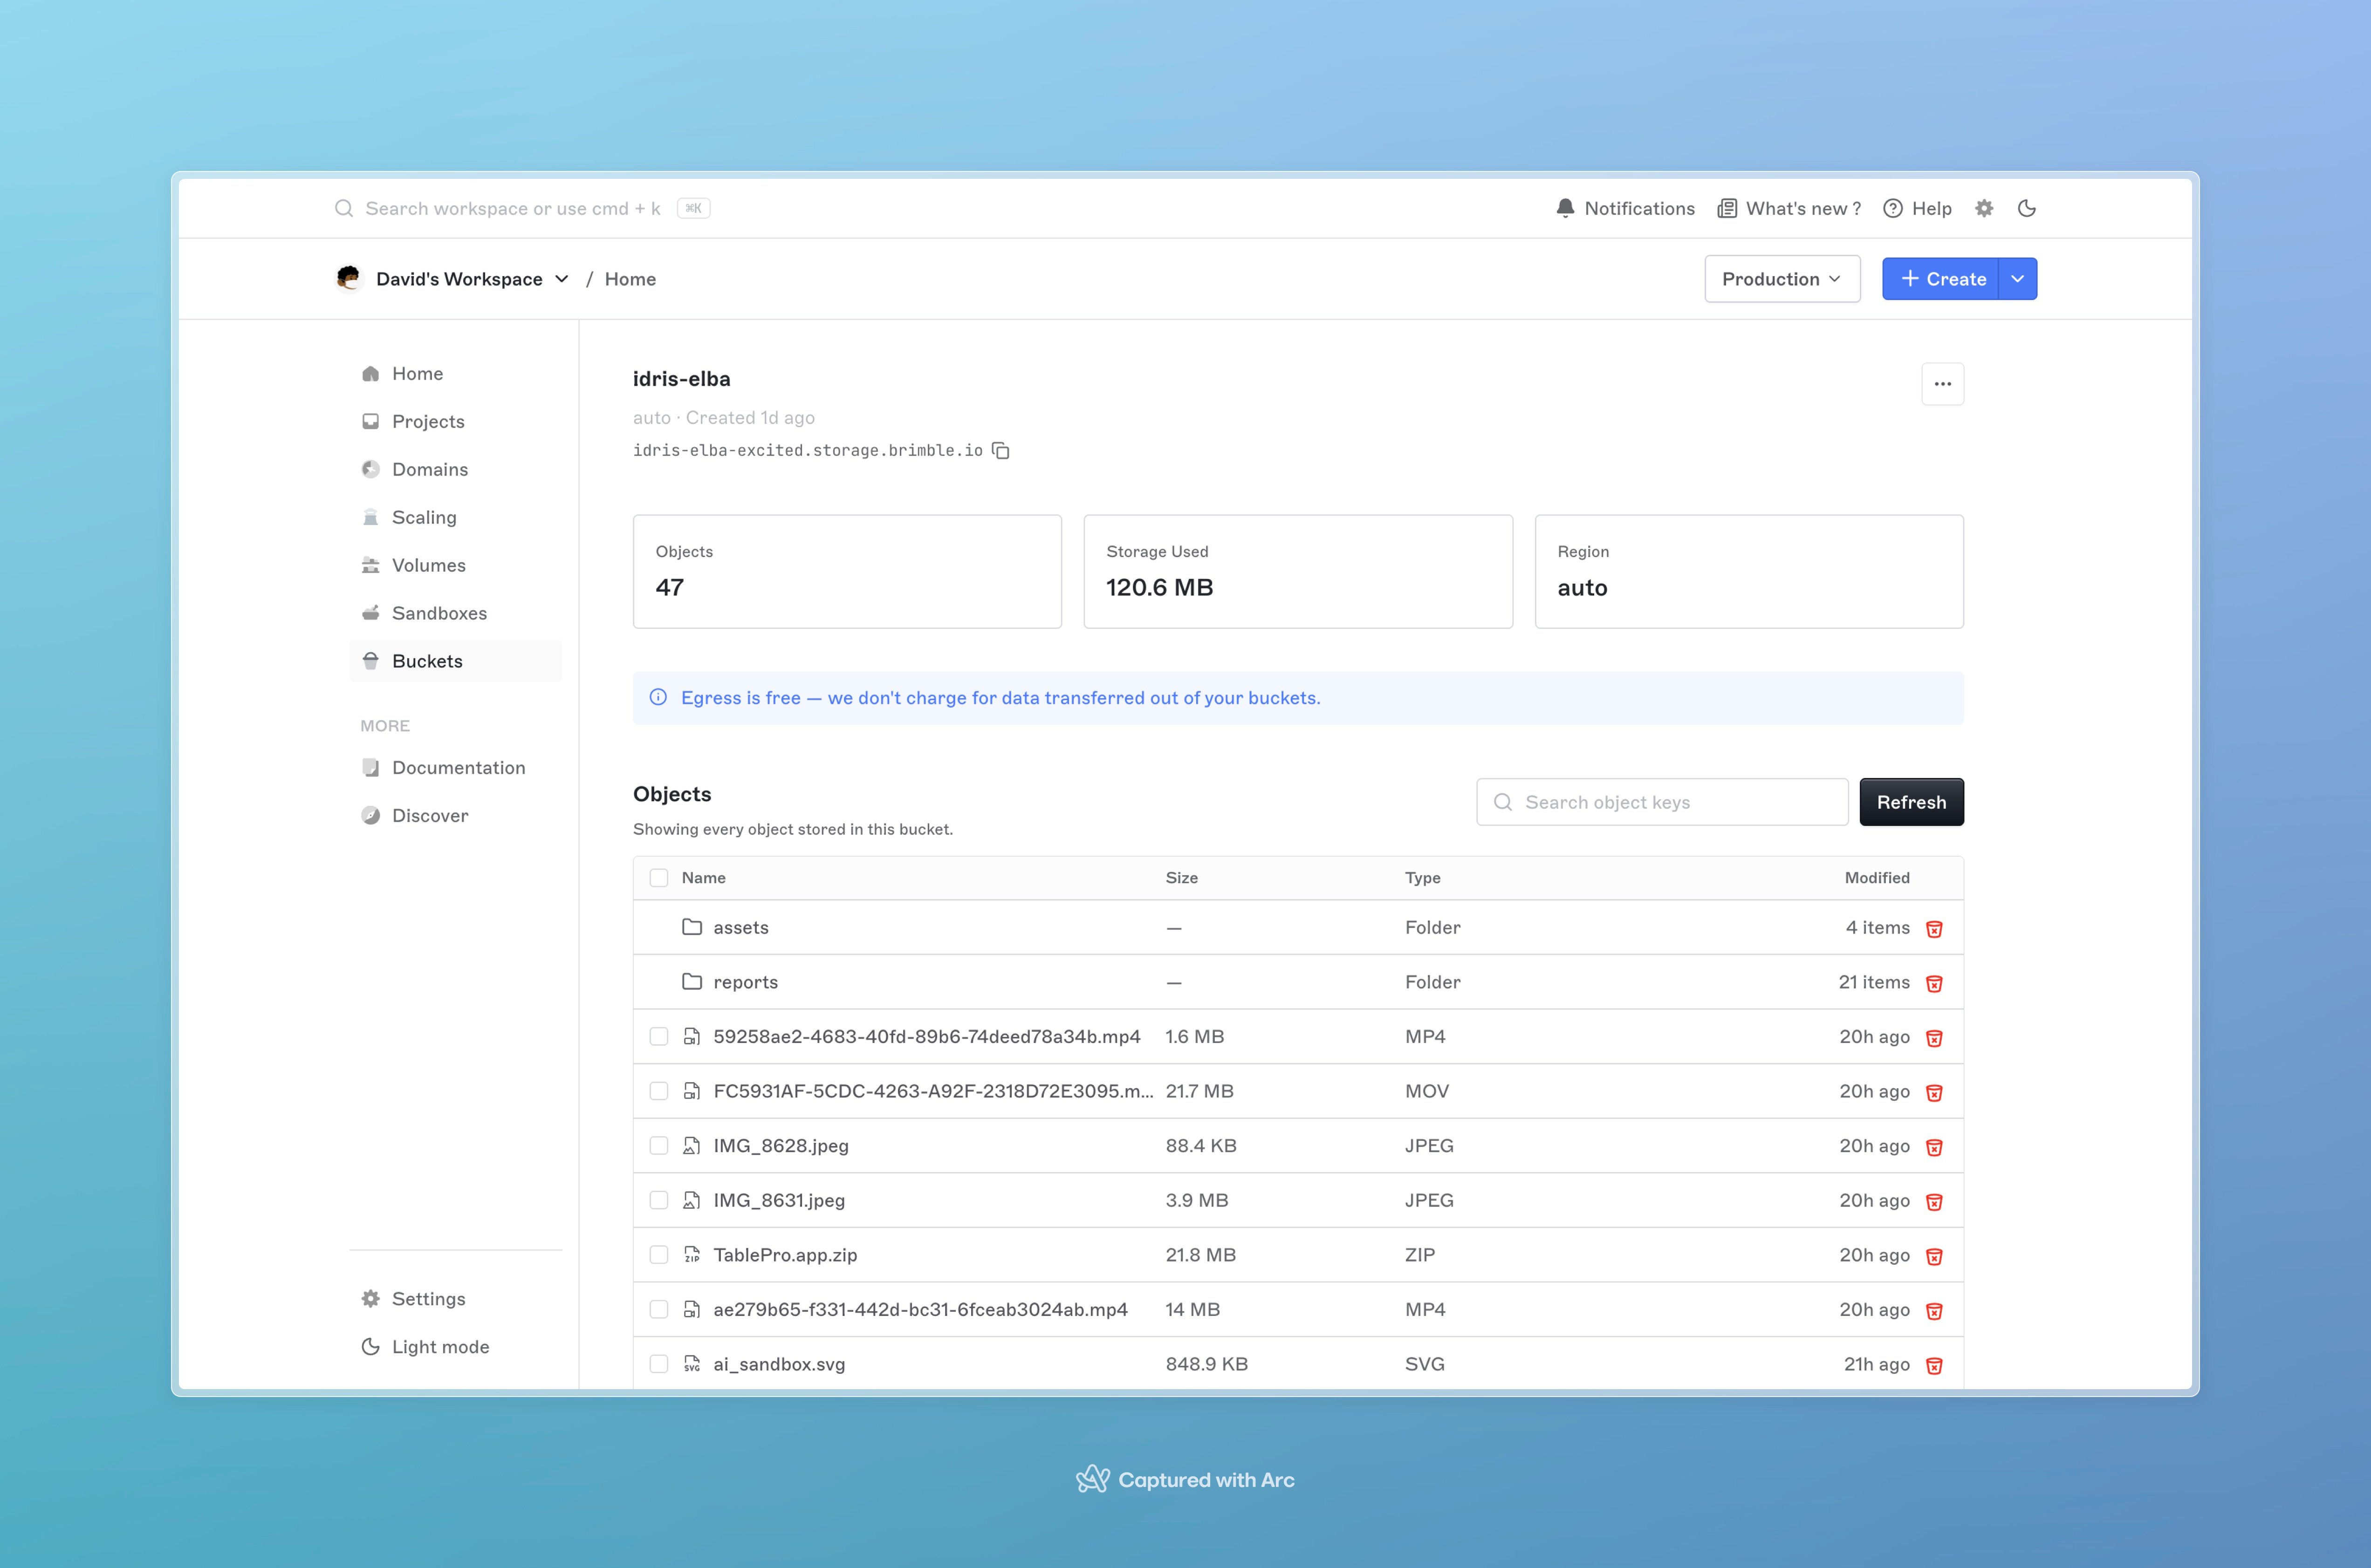Delete the reports folder

(1934, 983)
